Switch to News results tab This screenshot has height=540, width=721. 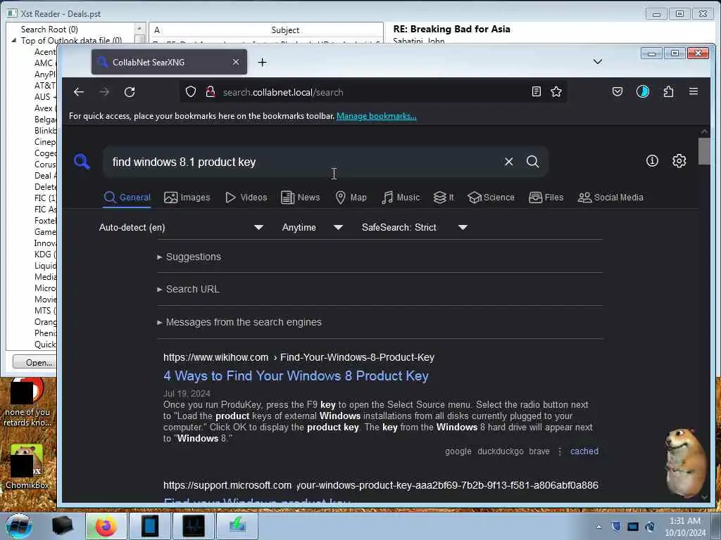[x=300, y=198]
